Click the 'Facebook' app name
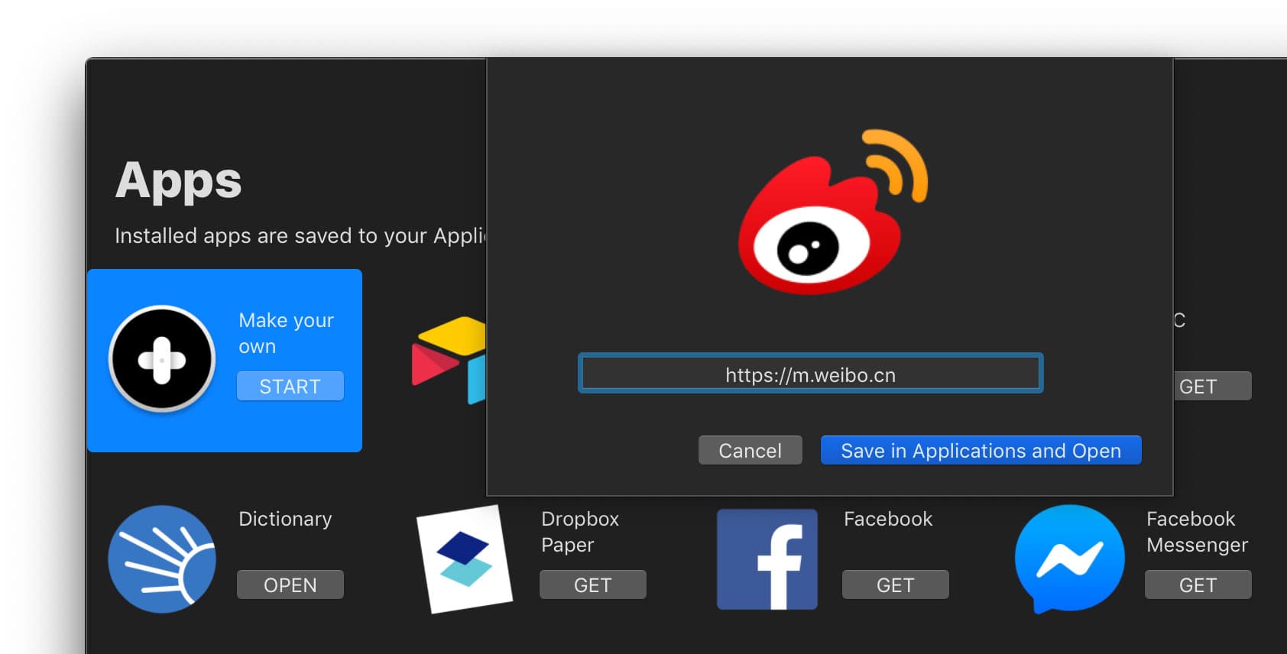Image resolution: width=1287 pixels, height=654 pixels. click(x=888, y=519)
